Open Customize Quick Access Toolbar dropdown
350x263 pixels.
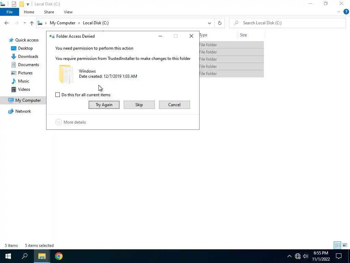tap(28, 4)
